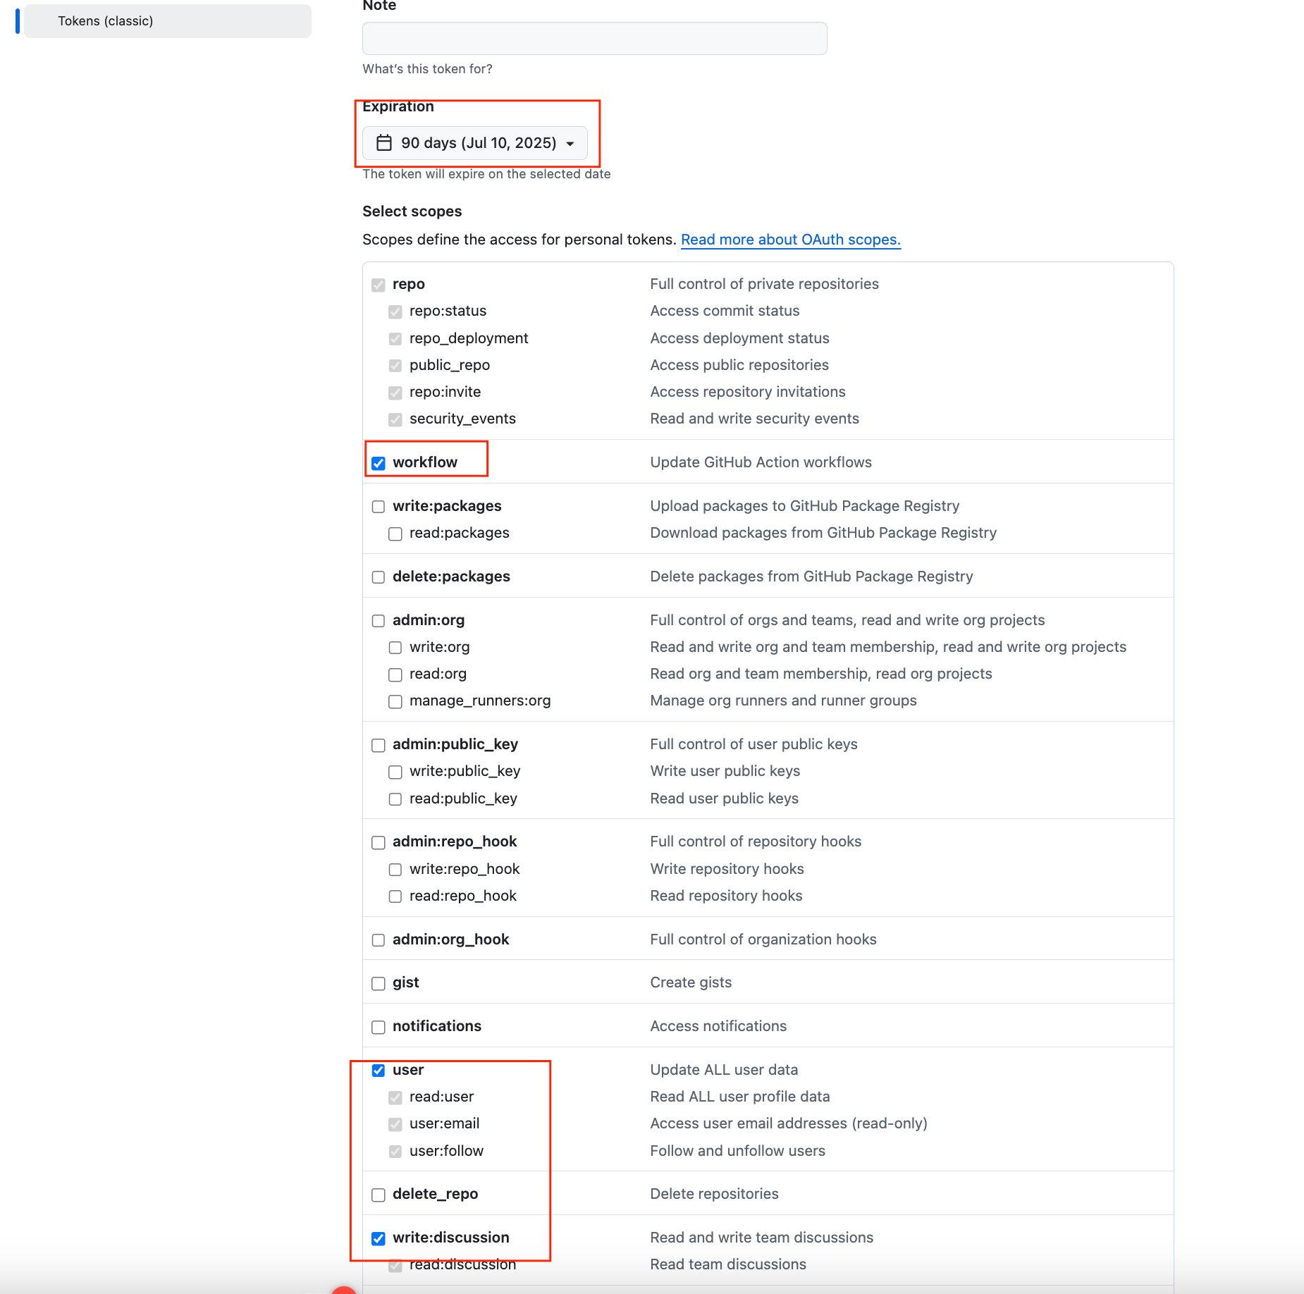1304x1294 pixels.
Task: Uncheck the workflow scope checkbox
Action: click(379, 463)
